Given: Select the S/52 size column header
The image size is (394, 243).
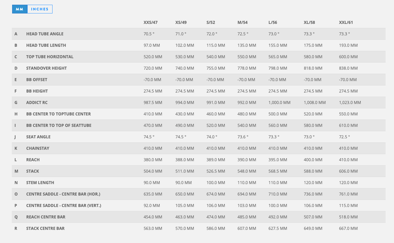Looking at the screenshot, I should [211, 23].
